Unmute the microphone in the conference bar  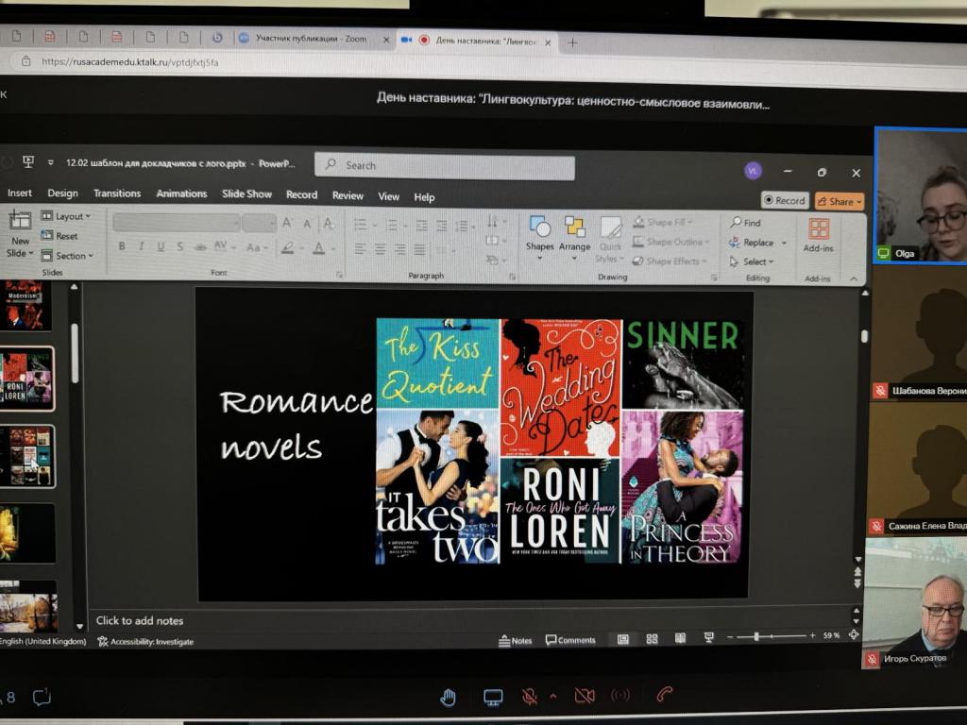[x=529, y=697]
